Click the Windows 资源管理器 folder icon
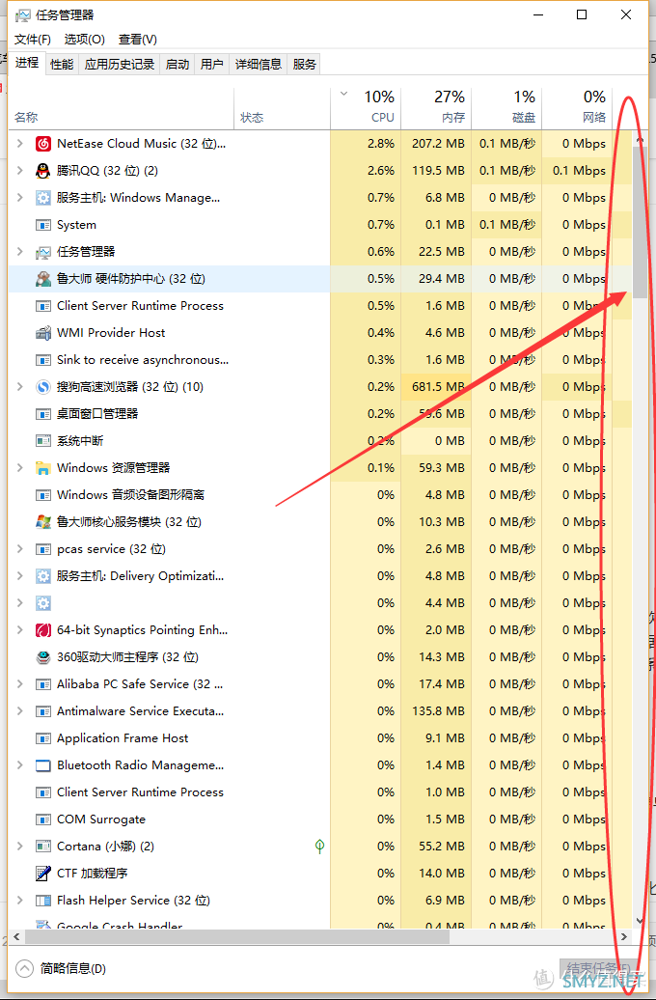 pos(42,468)
